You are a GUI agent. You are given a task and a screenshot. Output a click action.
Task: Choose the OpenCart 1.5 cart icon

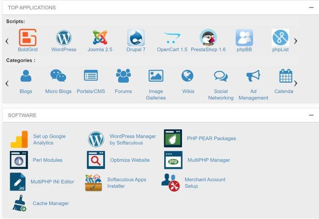172,37
